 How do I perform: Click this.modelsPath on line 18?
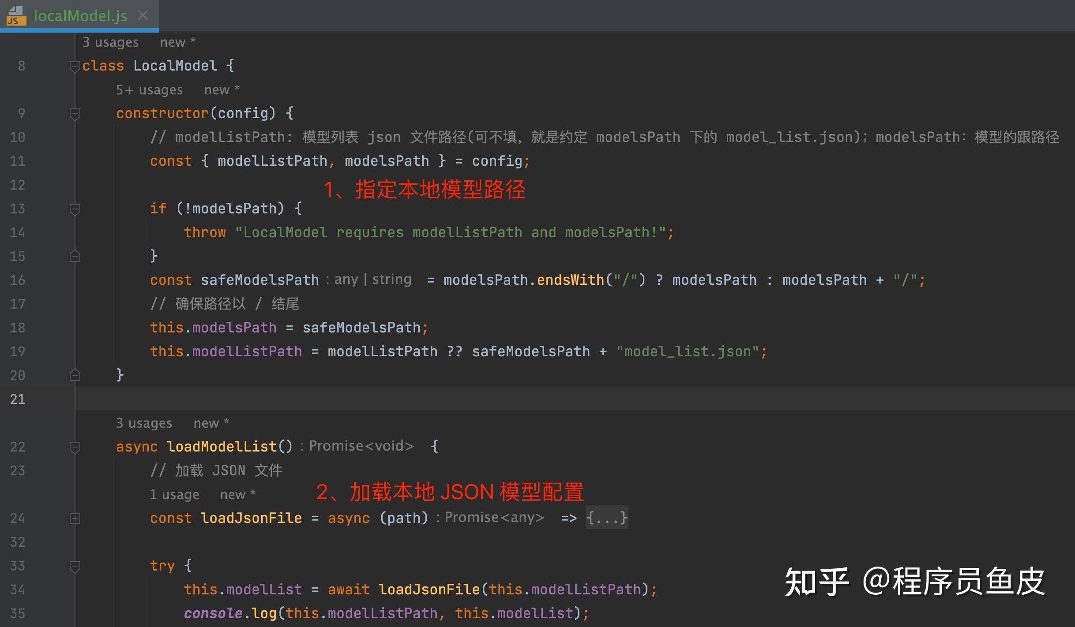[213, 328]
